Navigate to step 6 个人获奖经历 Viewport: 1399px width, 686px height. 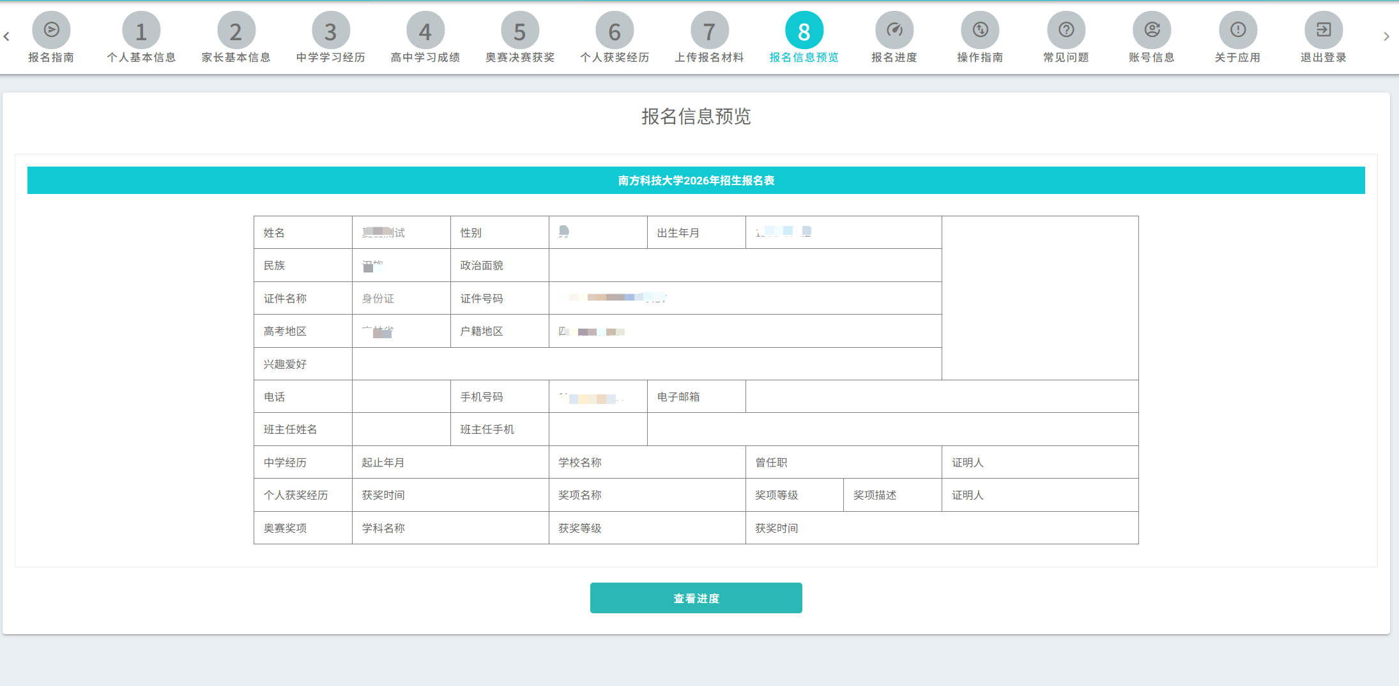pyautogui.click(x=614, y=30)
